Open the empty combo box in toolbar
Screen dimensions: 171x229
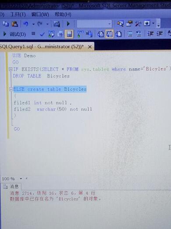[x=94, y=24]
